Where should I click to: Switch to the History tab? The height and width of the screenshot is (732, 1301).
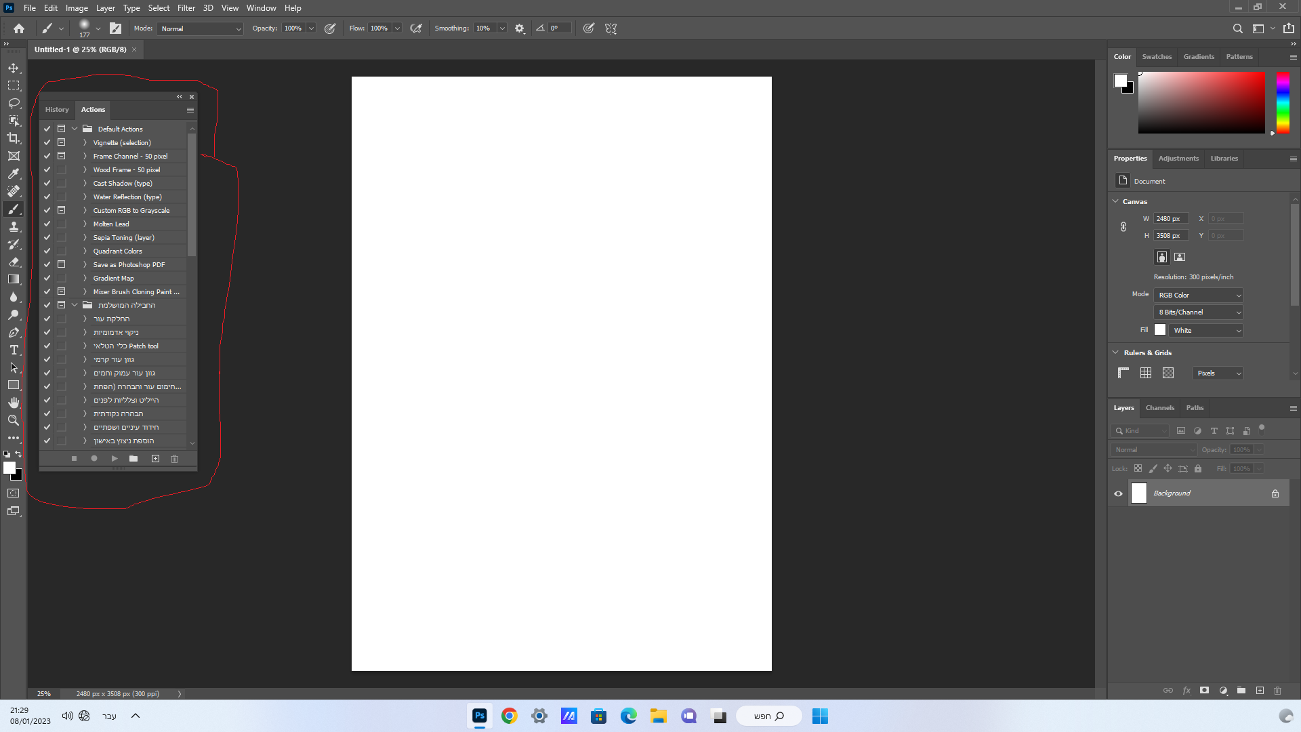click(x=57, y=110)
